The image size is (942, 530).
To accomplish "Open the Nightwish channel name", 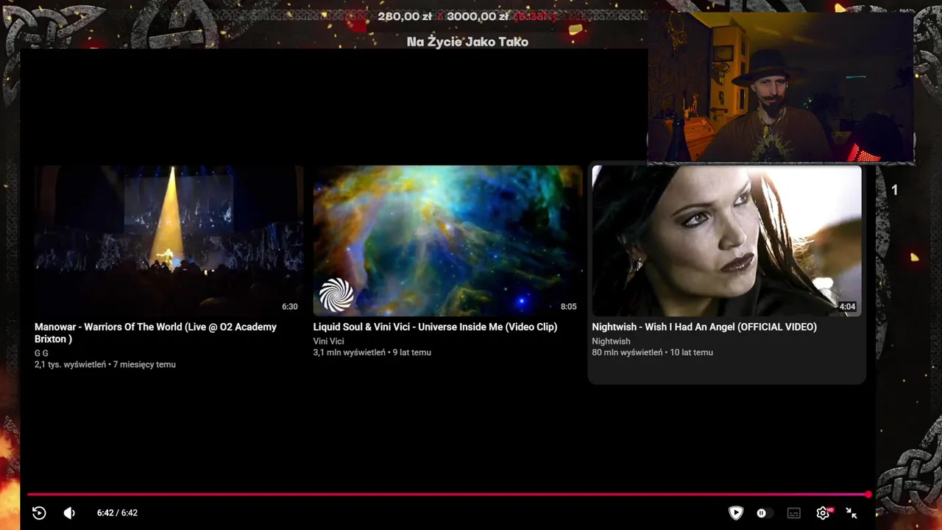I will click(x=611, y=342).
